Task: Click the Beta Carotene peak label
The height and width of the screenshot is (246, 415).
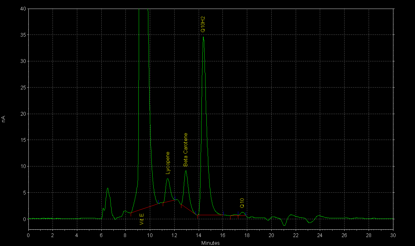Action: click(186, 150)
